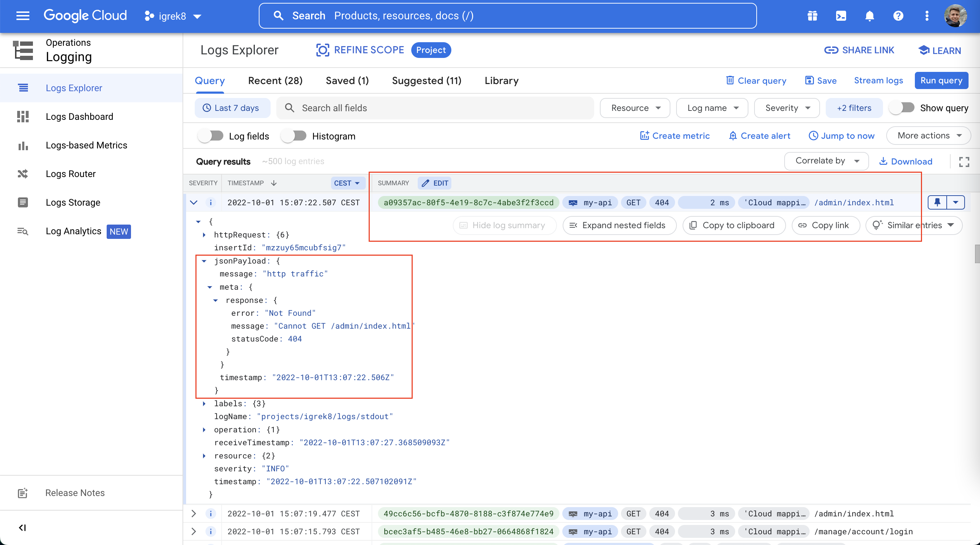Click the notifications bell icon
Viewport: 980px width, 545px height.
[x=869, y=16]
